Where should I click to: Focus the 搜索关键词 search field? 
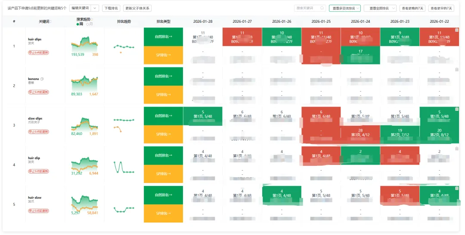[310, 8]
